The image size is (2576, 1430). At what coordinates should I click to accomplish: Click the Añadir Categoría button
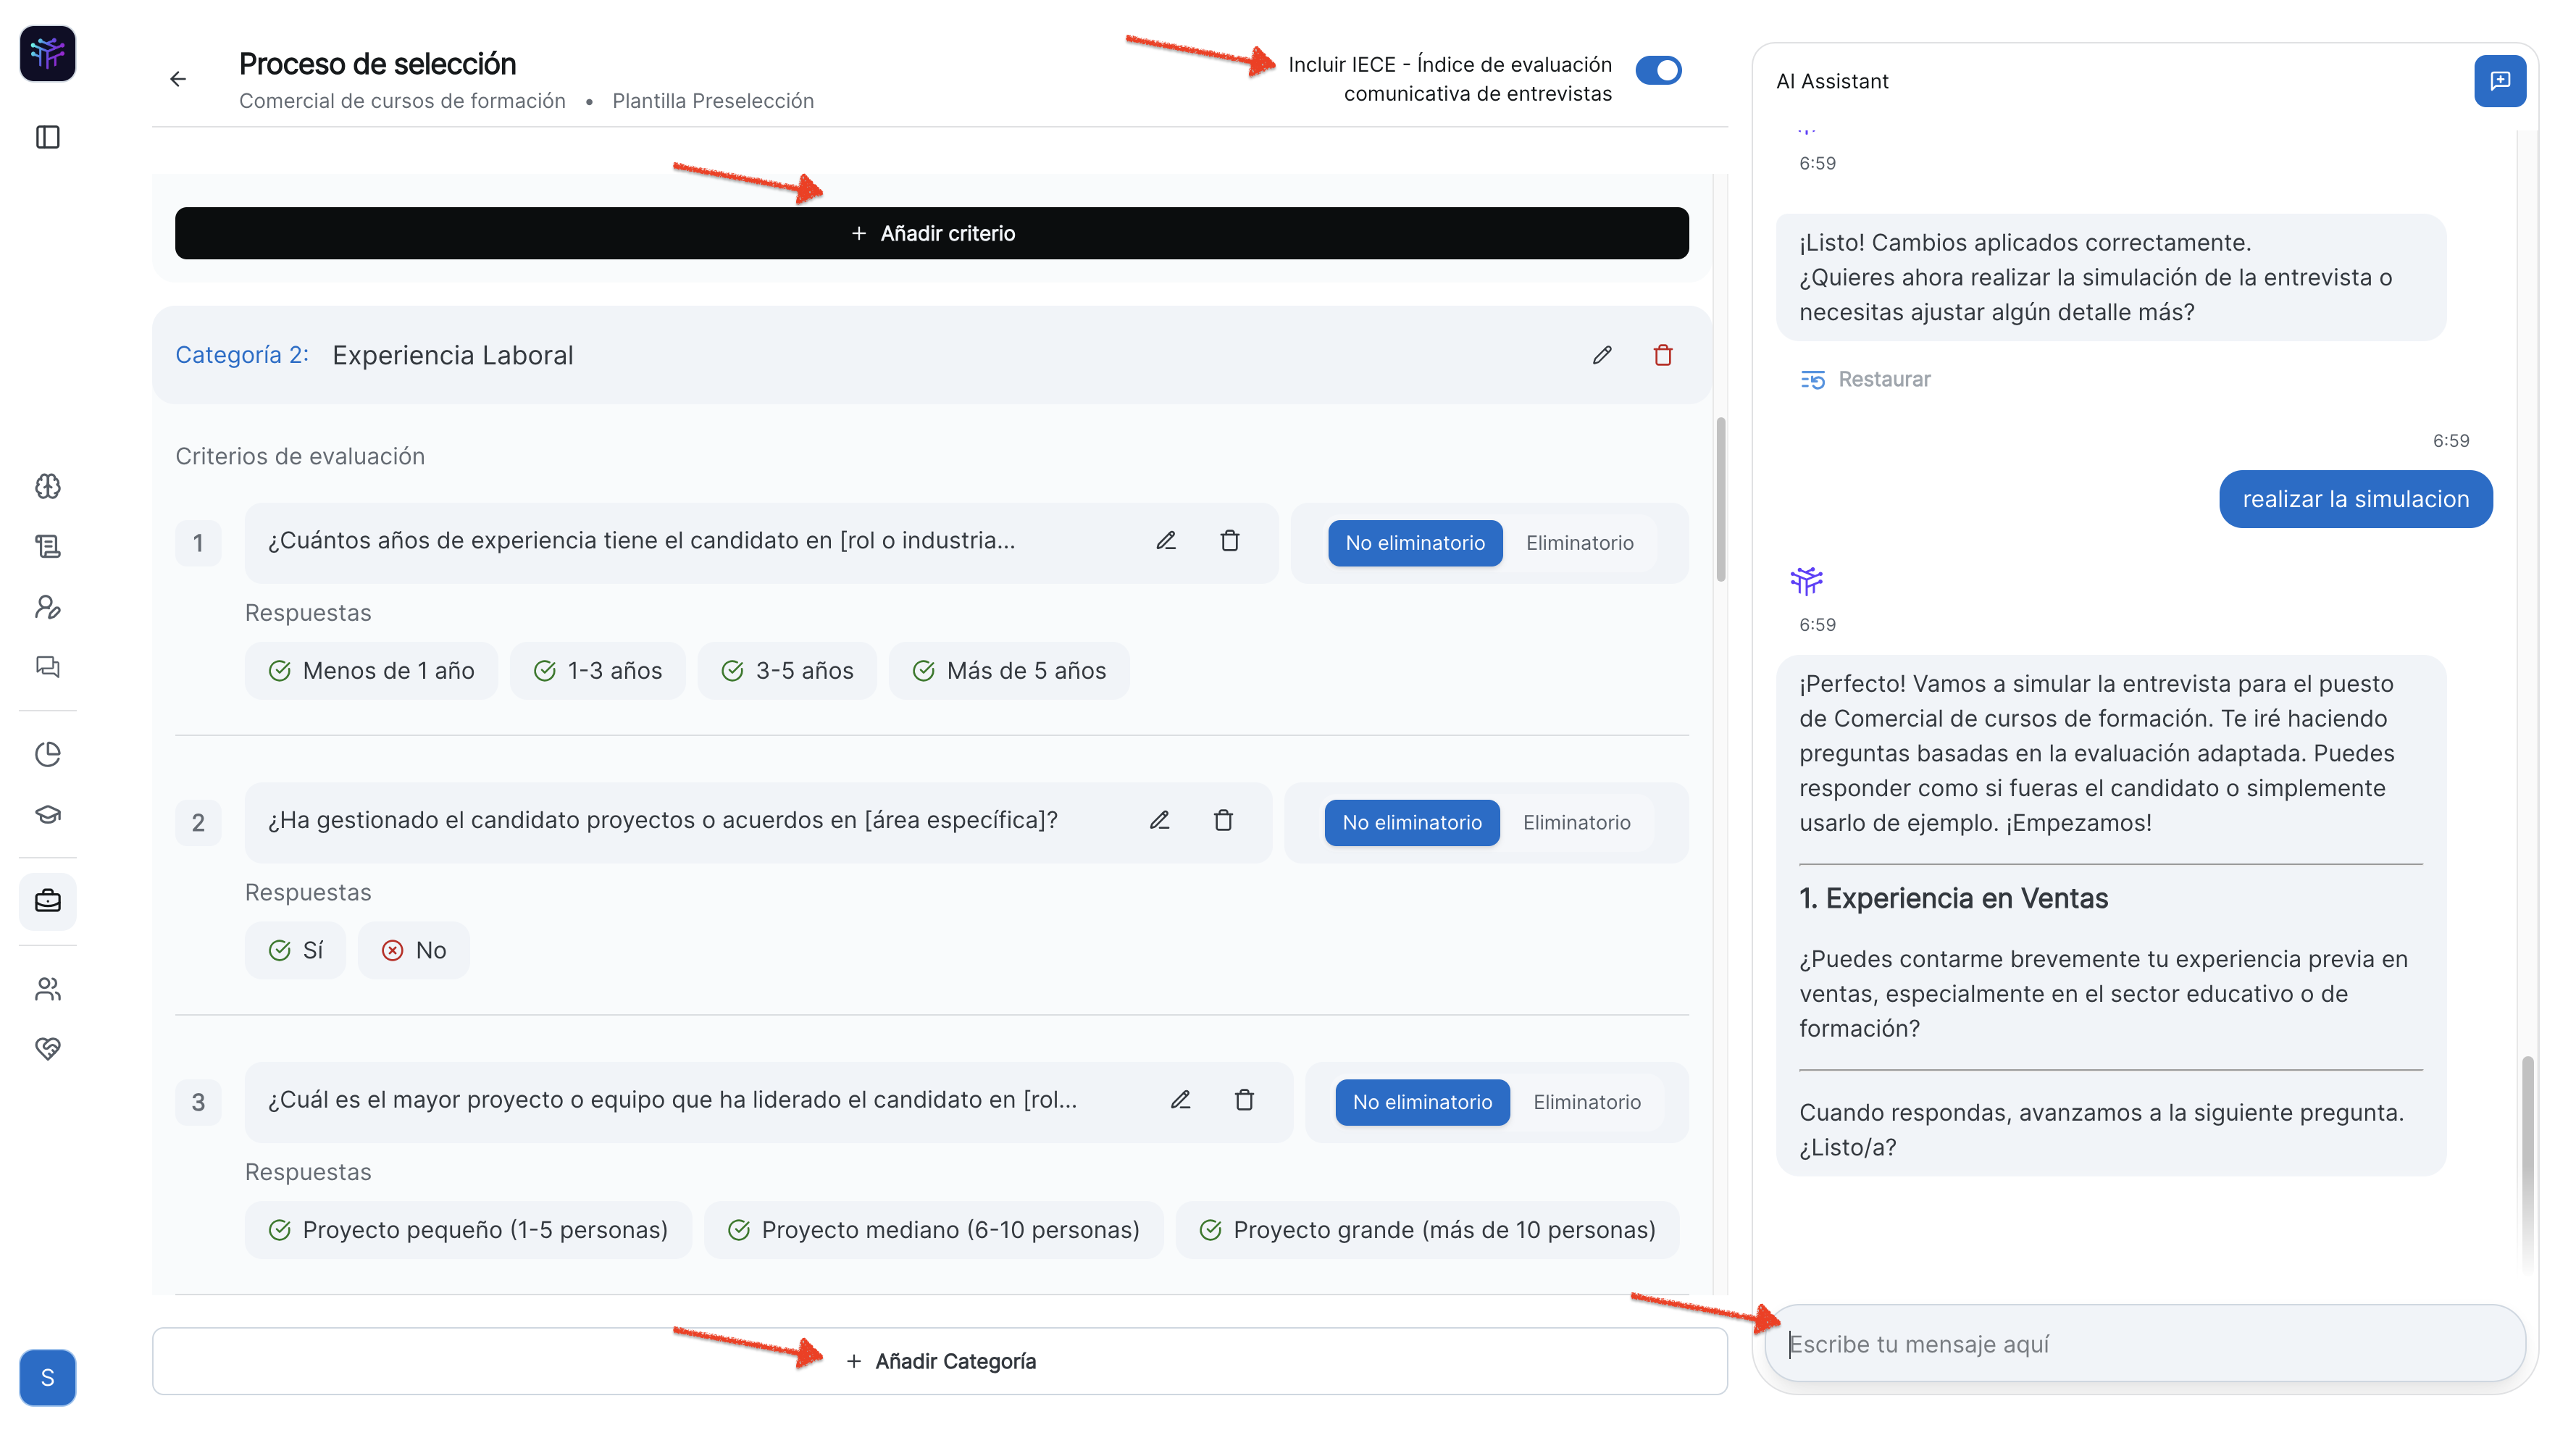click(939, 1361)
